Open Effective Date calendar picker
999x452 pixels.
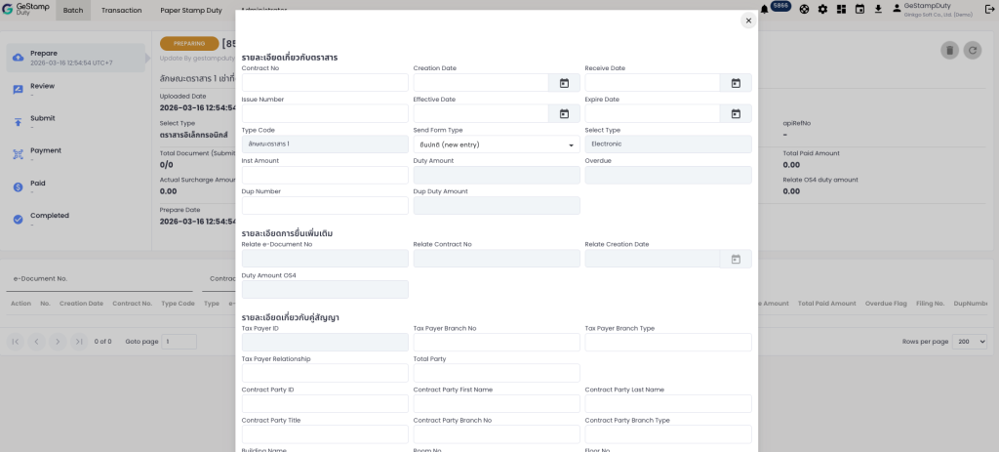(564, 113)
